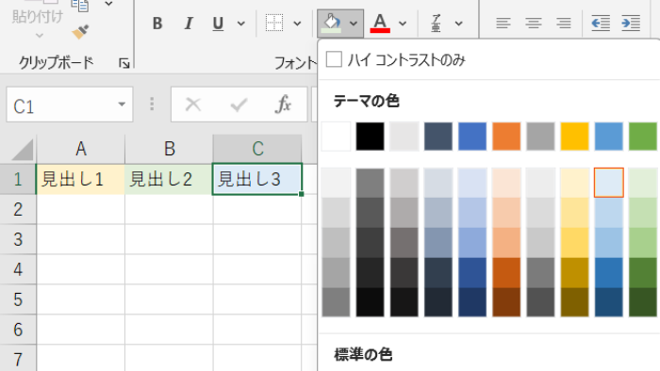Image resolution: width=660 pixels, height=371 pixels.
Task: Open the クリップボード dialog launcher
Action: pos(124,63)
